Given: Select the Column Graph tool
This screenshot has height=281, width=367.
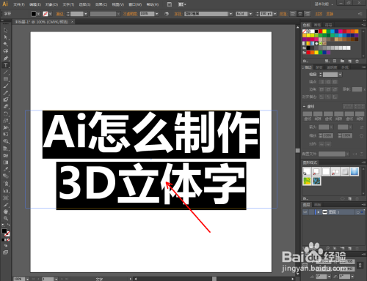Looking at the screenshot, I should [x=6, y=190].
